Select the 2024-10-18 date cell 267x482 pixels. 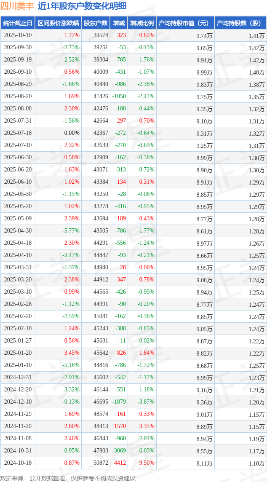click(18, 463)
